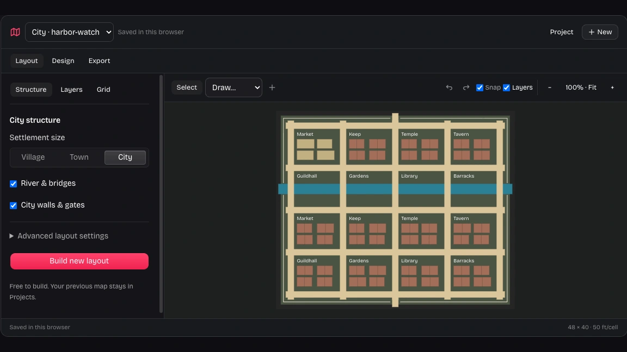Select the top-row Tavern block on map
Screen dimensions: 627x352
[474, 147]
